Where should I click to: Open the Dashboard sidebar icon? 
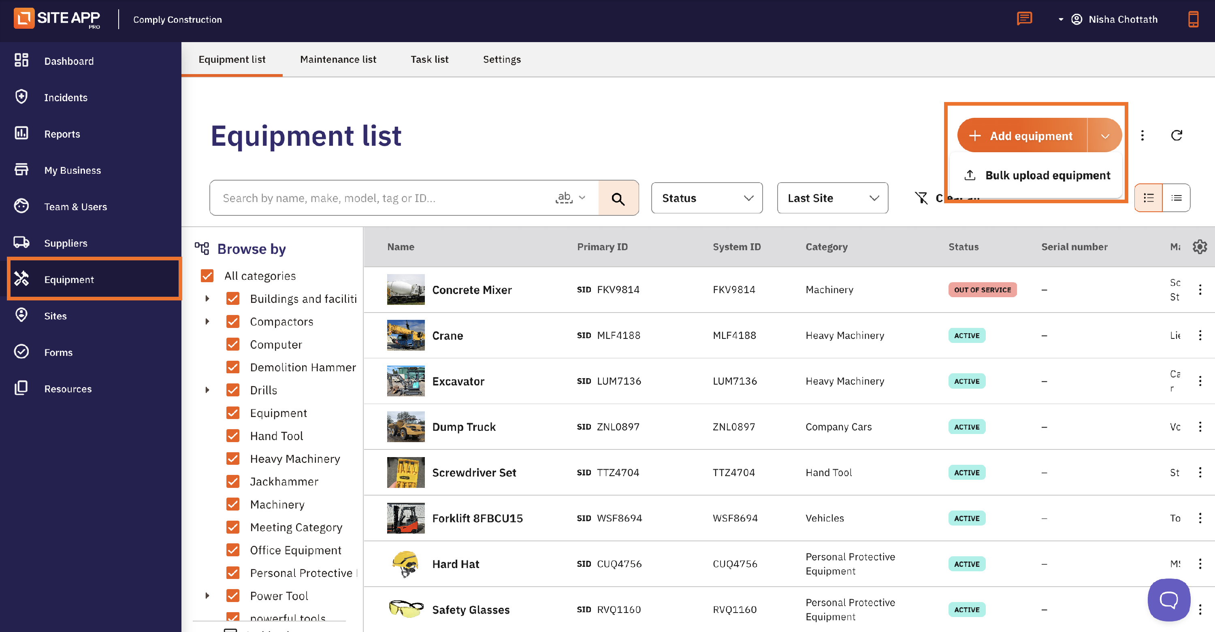point(21,60)
